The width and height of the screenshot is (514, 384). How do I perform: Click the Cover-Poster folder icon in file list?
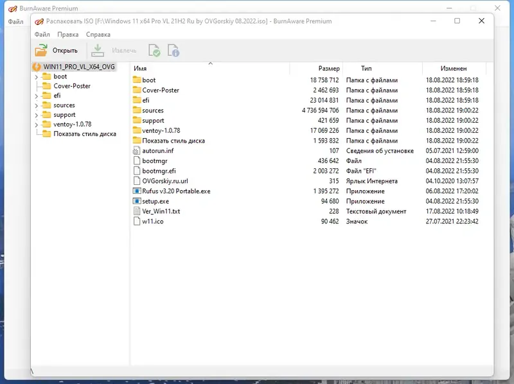pos(137,90)
